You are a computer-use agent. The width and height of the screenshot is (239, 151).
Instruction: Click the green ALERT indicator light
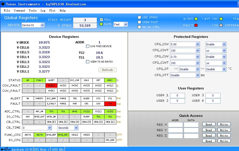coord(196,19)
